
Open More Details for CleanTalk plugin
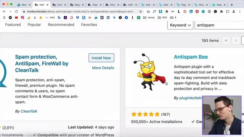103,68
